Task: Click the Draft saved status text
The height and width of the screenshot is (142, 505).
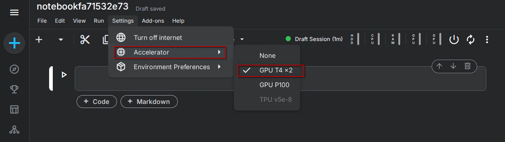Action: (150, 8)
